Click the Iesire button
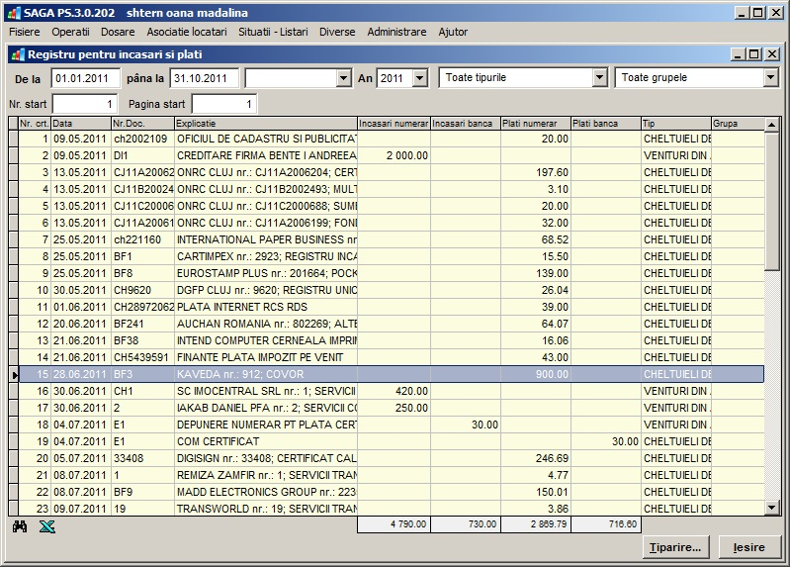 click(749, 547)
